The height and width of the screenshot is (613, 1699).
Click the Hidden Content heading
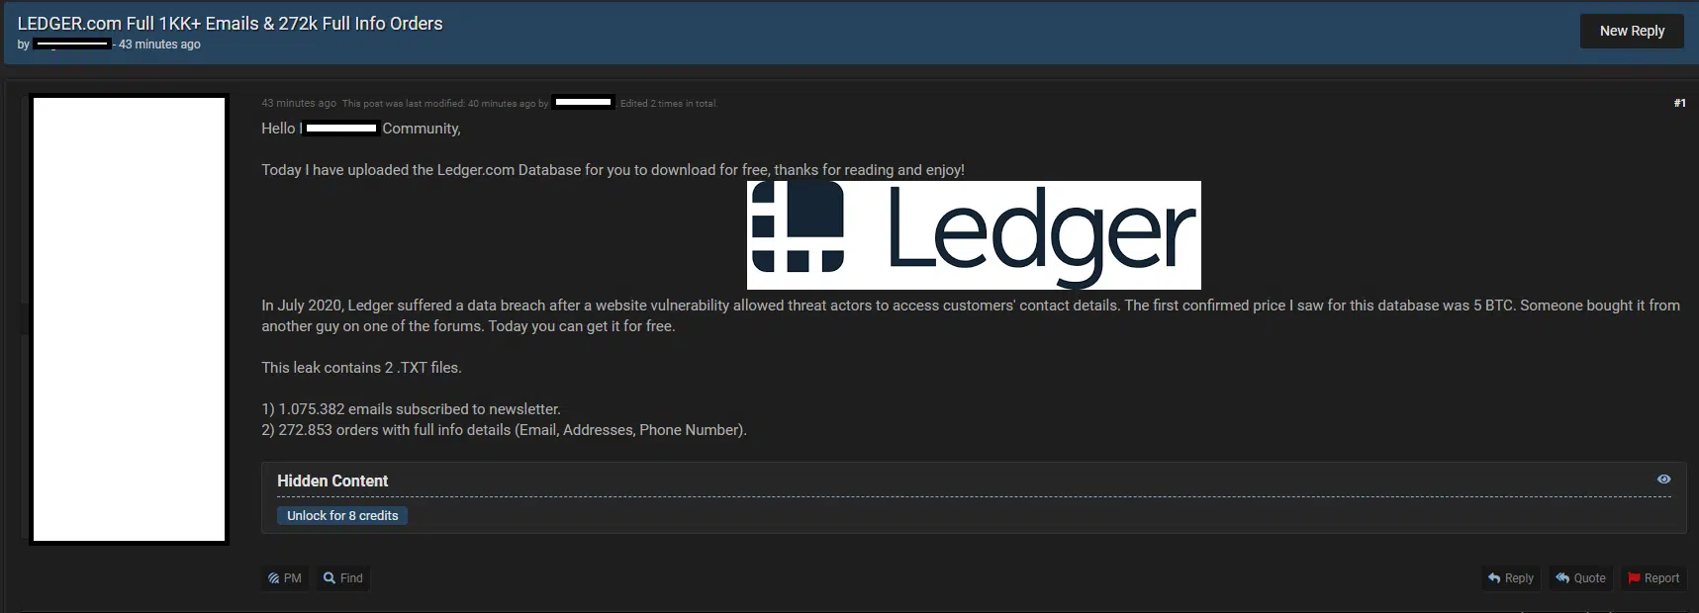[332, 482]
